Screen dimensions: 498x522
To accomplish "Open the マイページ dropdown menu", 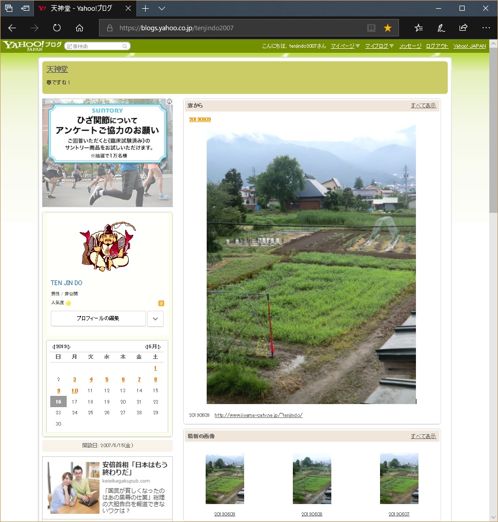I will [x=345, y=46].
